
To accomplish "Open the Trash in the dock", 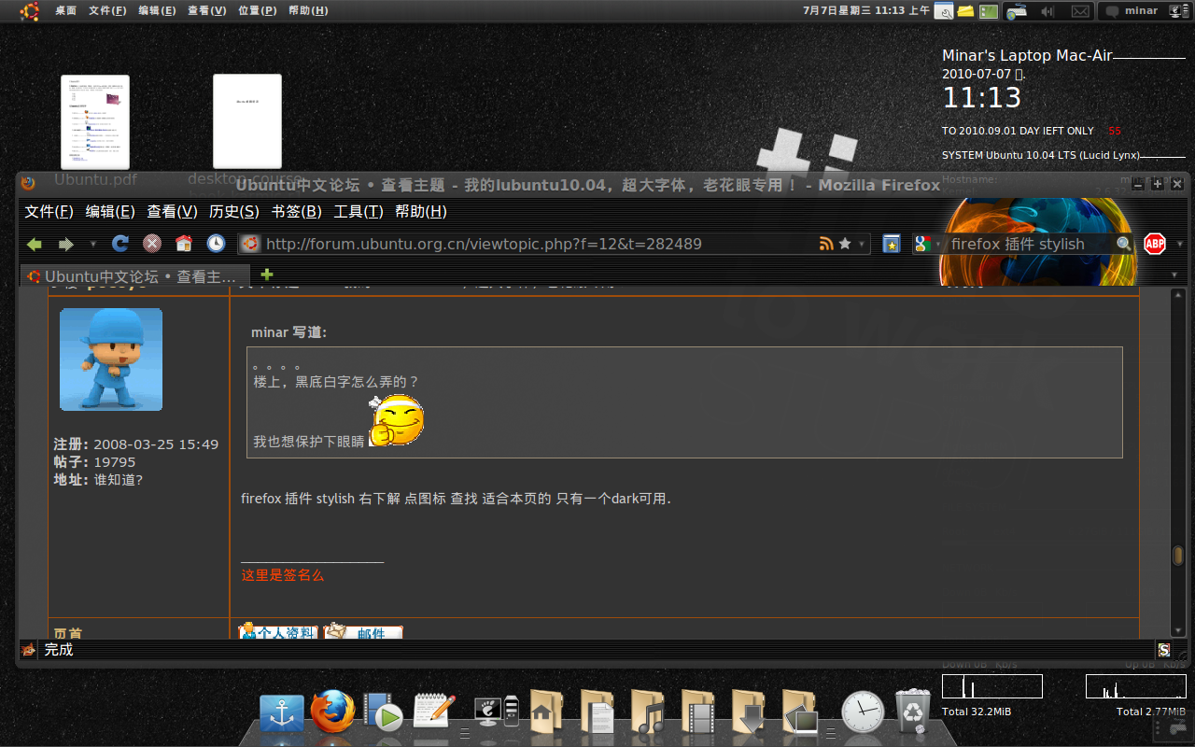I will point(913,712).
